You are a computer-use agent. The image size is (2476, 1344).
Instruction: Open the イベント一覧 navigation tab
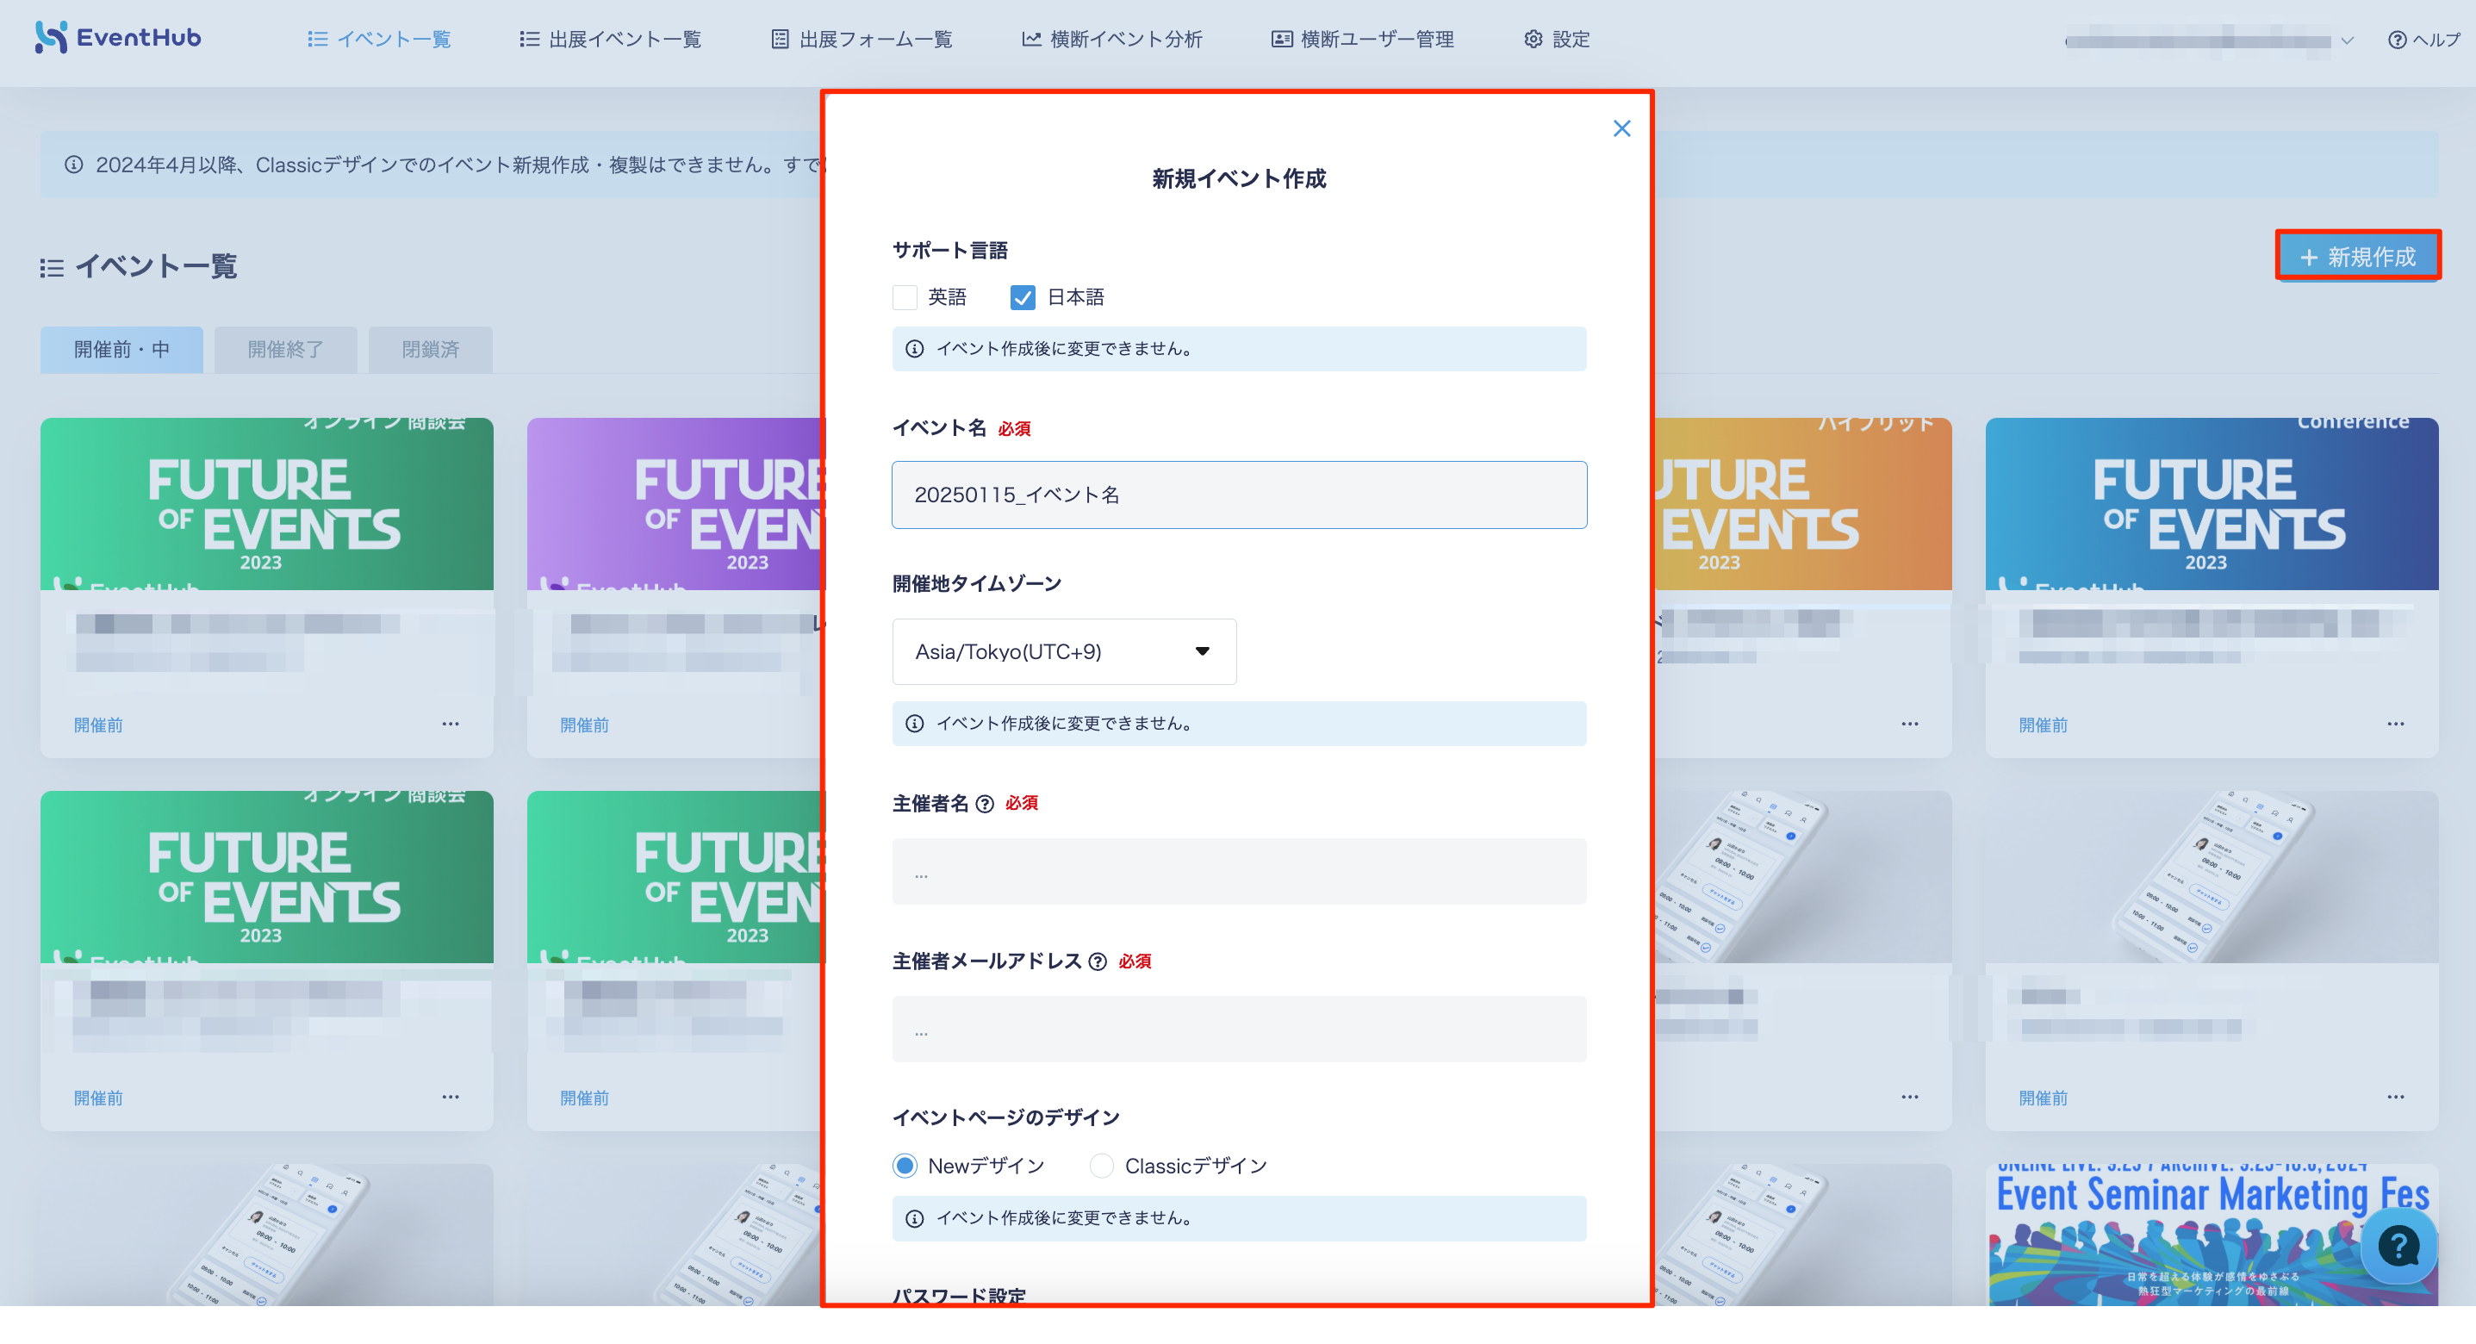click(x=379, y=40)
